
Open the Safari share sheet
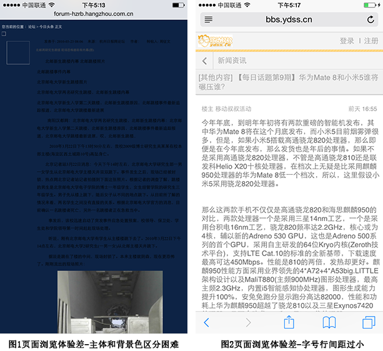[x=289, y=322]
